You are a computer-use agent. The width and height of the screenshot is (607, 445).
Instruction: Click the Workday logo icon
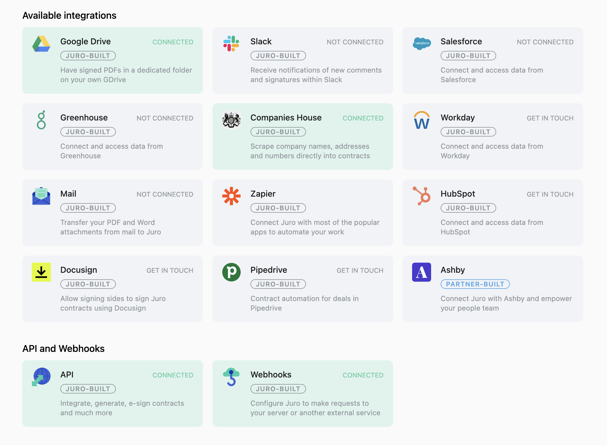tap(422, 120)
